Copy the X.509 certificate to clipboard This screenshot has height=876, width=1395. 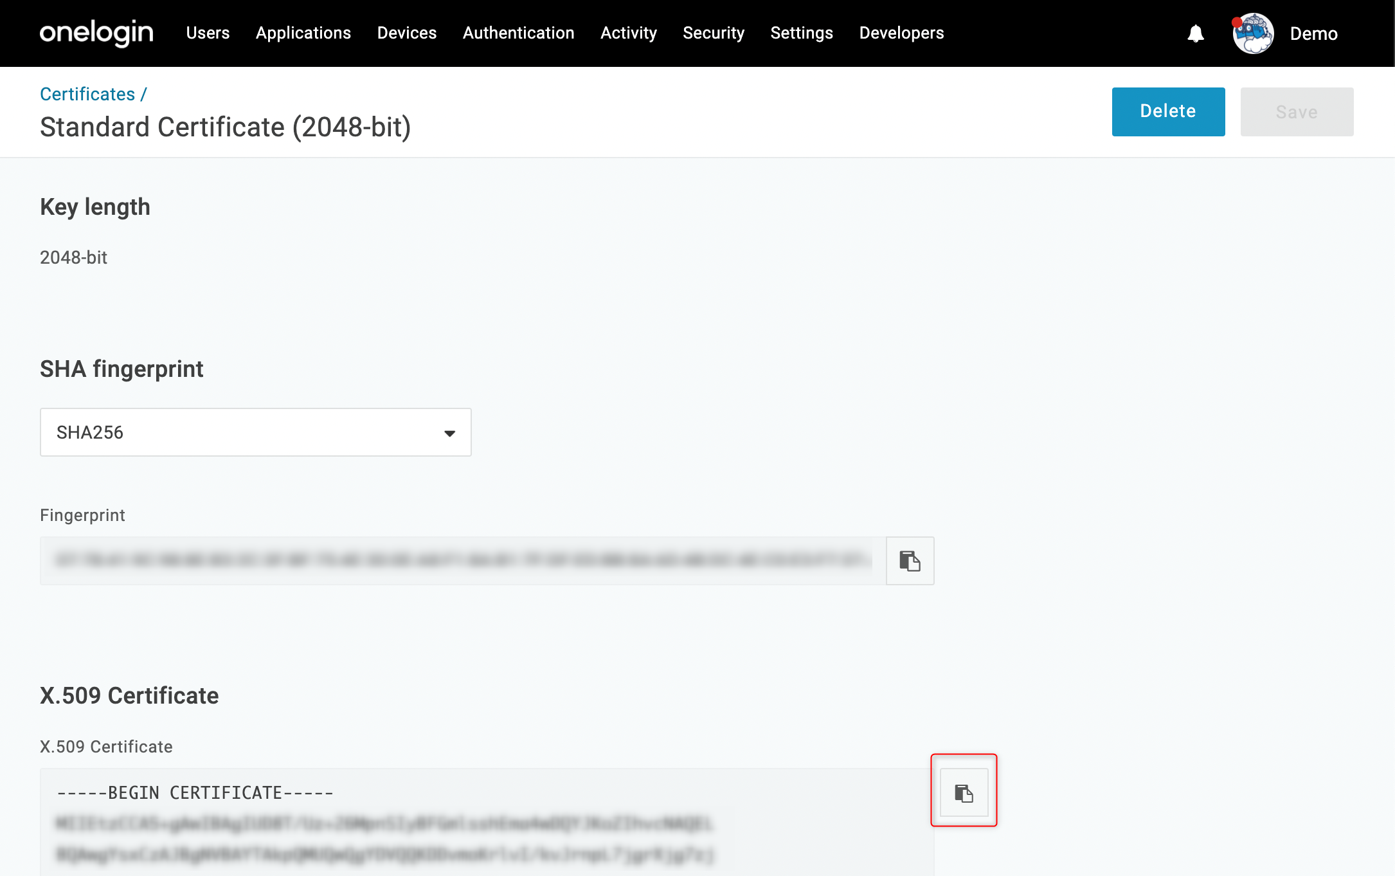click(964, 792)
